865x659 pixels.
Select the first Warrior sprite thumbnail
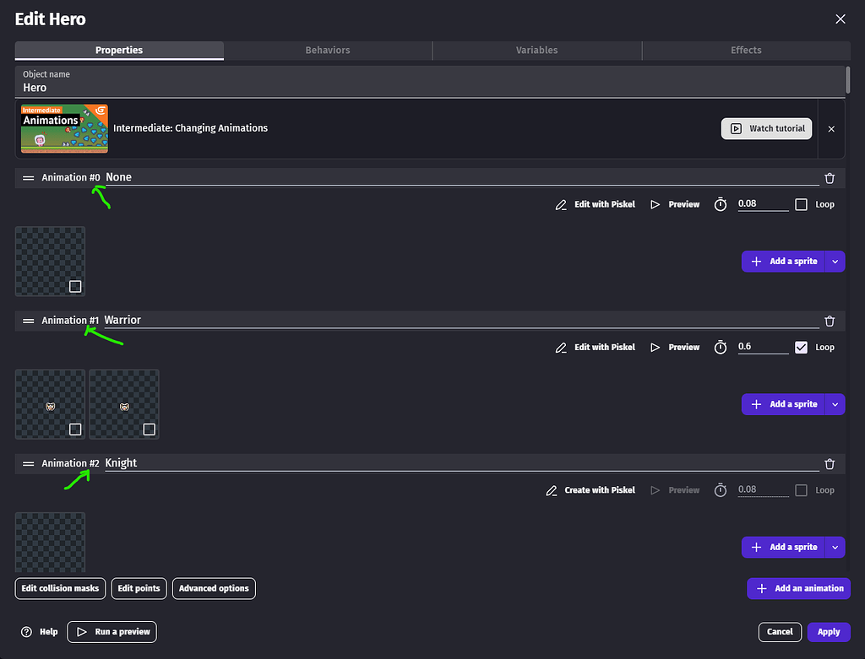tap(50, 403)
